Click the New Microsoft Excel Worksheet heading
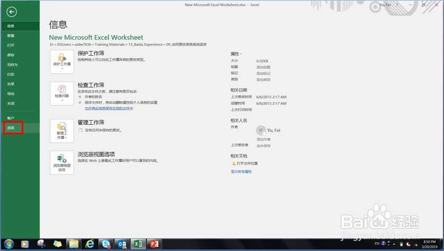444x251 pixels. (x=96, y=38)
